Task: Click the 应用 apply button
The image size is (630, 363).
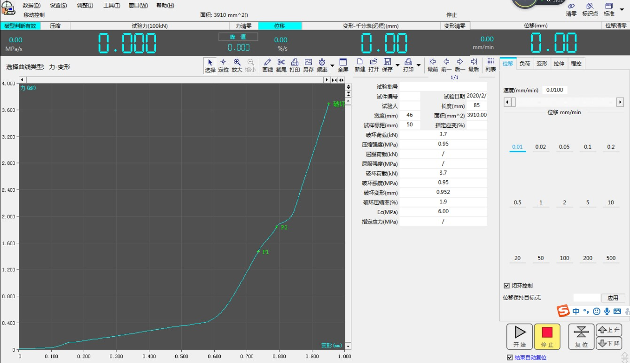Action: [613, 298]
